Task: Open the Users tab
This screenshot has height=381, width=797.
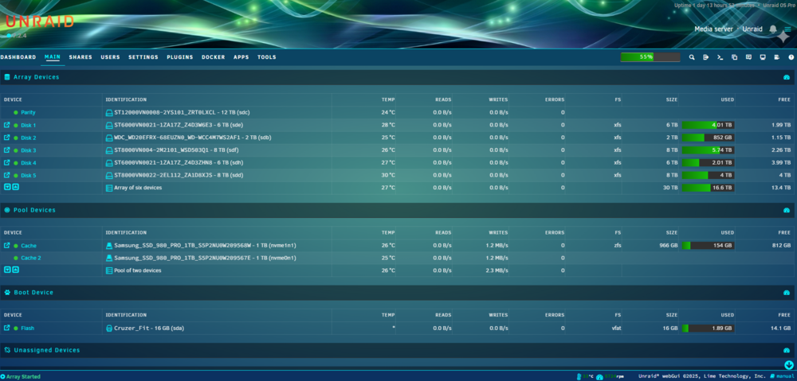Action: [110, 57]
